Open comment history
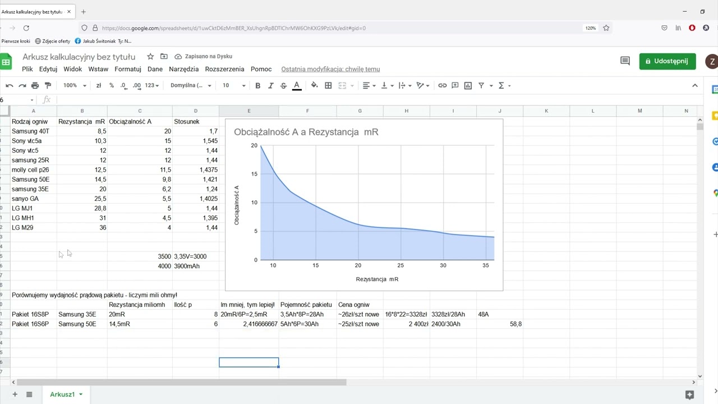 [x=625, y=61]
